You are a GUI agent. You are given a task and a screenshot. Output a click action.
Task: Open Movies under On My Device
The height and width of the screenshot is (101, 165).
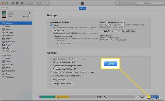coord(16,61)
